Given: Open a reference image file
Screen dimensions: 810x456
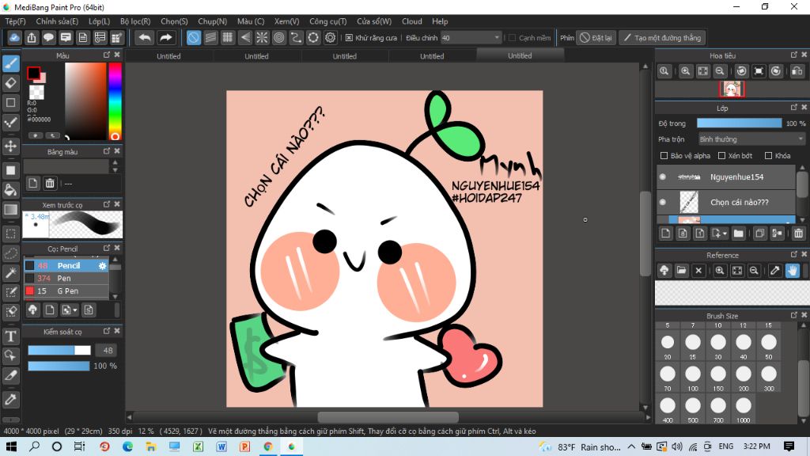Looking at the screenshot, I should [x=681, y=271].
